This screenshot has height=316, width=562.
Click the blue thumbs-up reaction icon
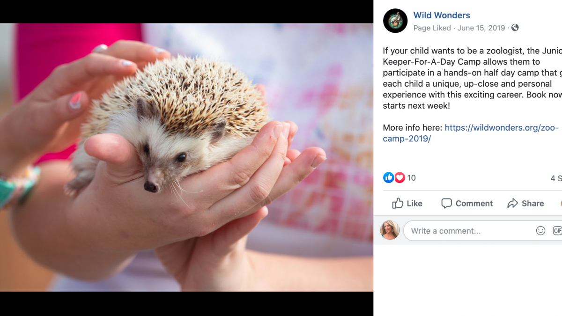click(388, 177)
